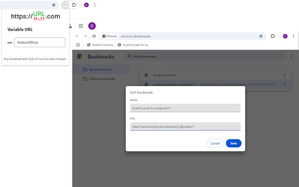
Task: Select the student summary bookmark row
Action: click(x=215, y=75)
